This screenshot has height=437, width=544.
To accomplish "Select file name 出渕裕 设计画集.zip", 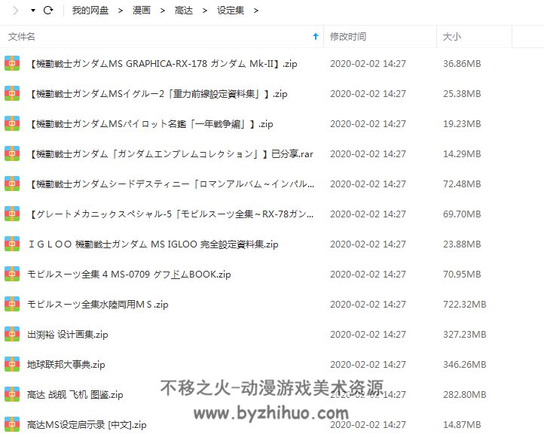I will pos(68,335).
